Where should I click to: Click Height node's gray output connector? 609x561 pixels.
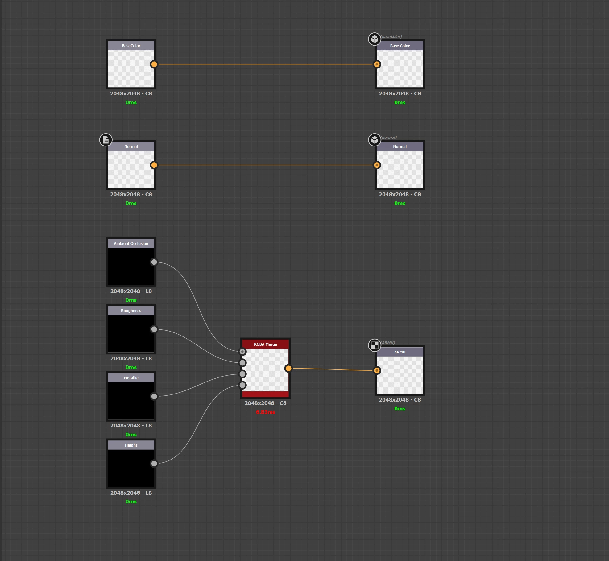pyautogui.click(x=154, y=463)
